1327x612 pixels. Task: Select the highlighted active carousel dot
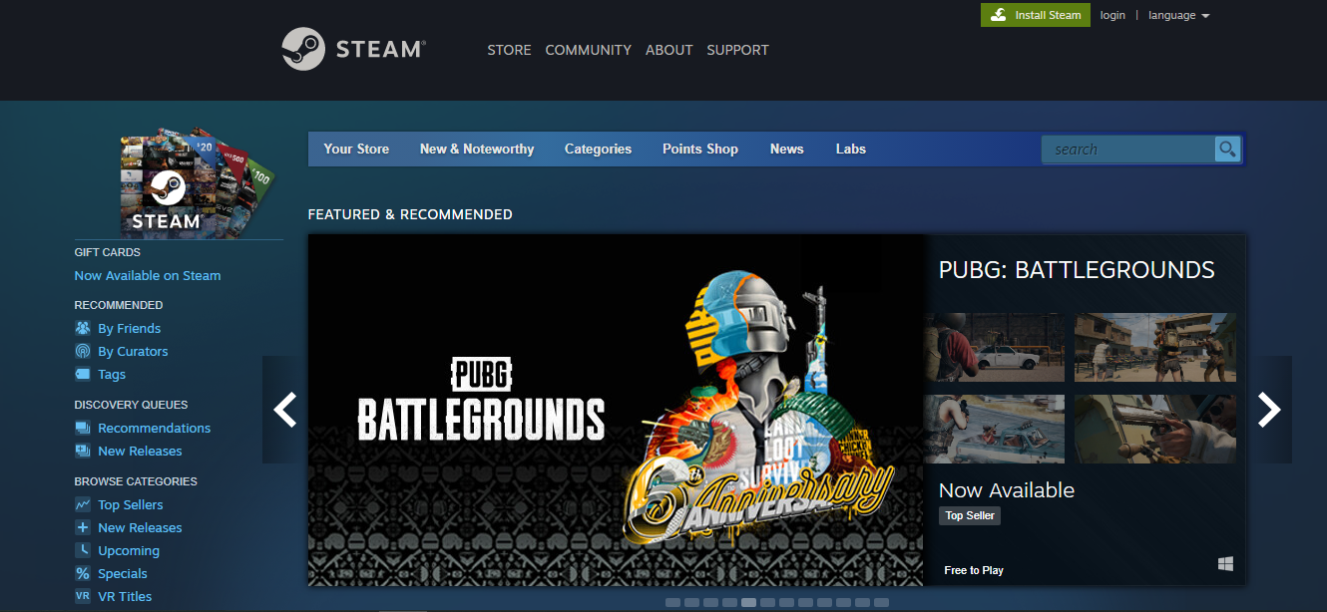(748, 602)
